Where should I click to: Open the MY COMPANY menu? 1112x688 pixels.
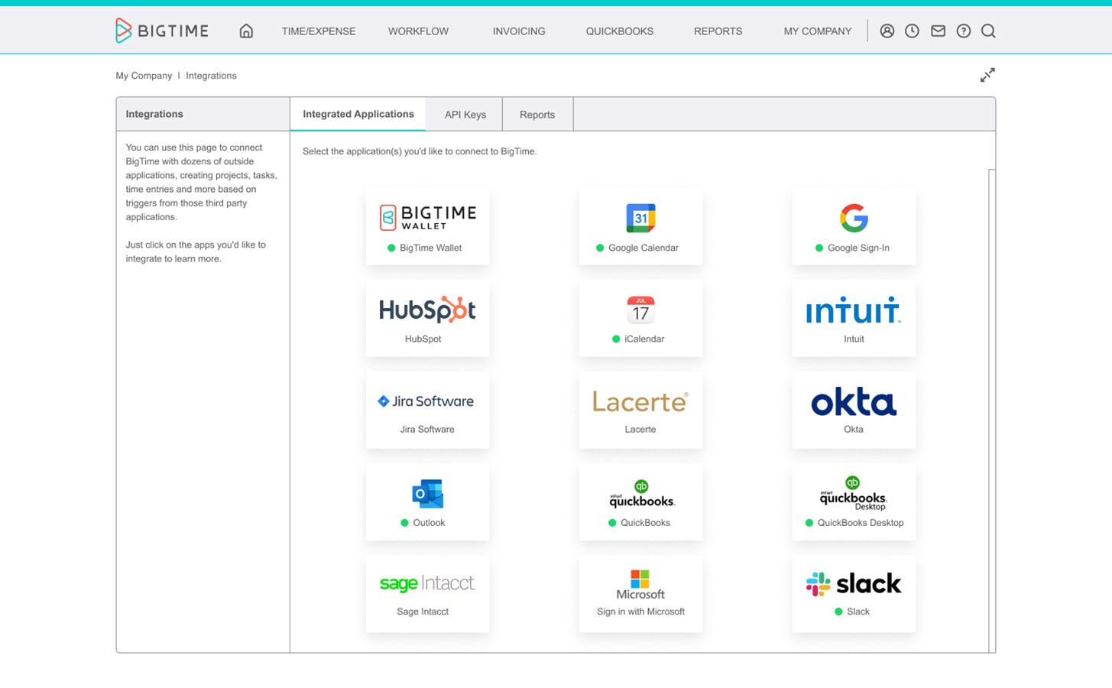pyautogui.click(x=818, y=31)
